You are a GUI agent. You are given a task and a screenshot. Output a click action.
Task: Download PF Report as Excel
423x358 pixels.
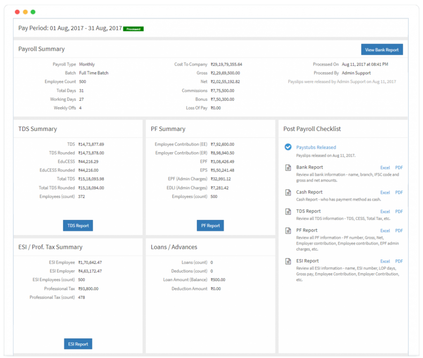[385, 230]
